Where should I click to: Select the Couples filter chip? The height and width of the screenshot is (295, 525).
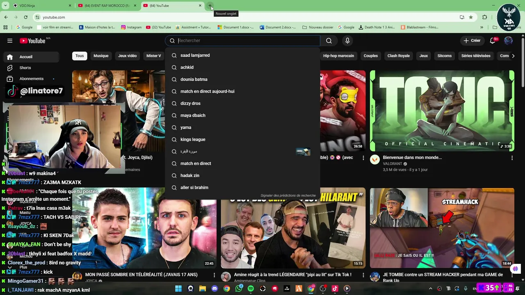coord(371,56)
